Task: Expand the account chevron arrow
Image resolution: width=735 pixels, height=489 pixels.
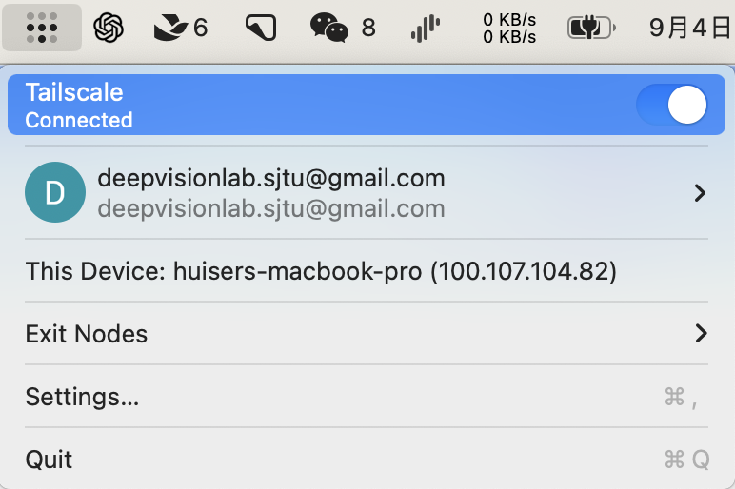Action: 701,193
